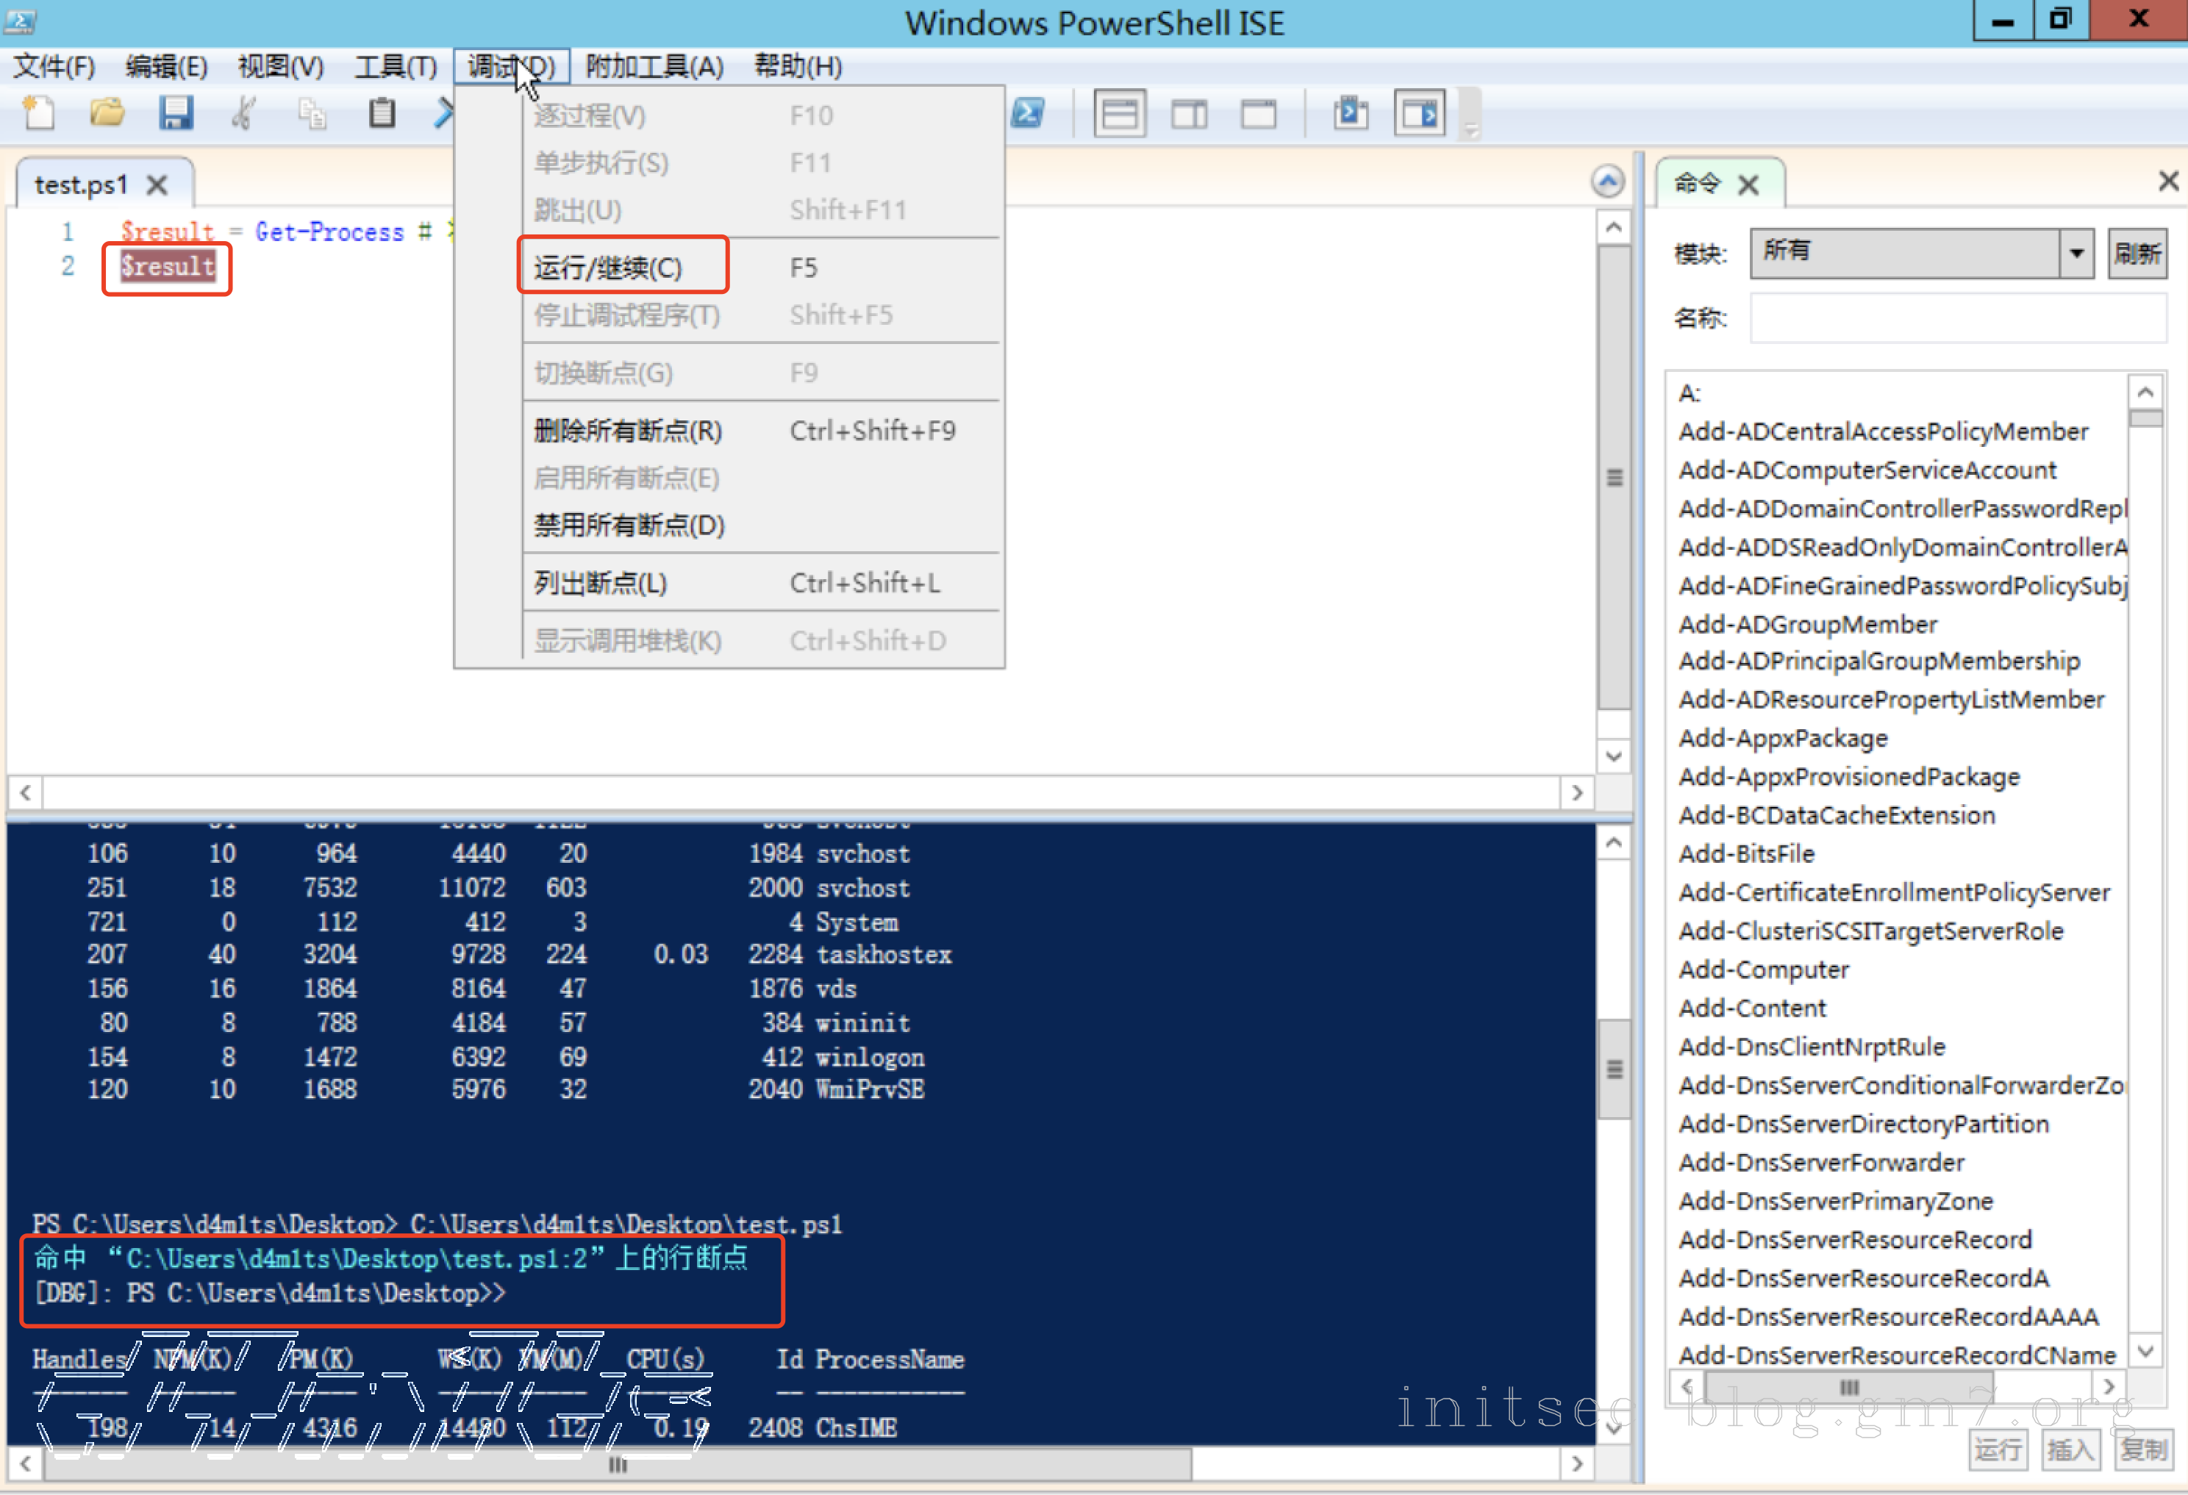Click the Paste clipboard toolbar icon
The height and width of the screenshot is (1495, 2188).
pos(382,114)
